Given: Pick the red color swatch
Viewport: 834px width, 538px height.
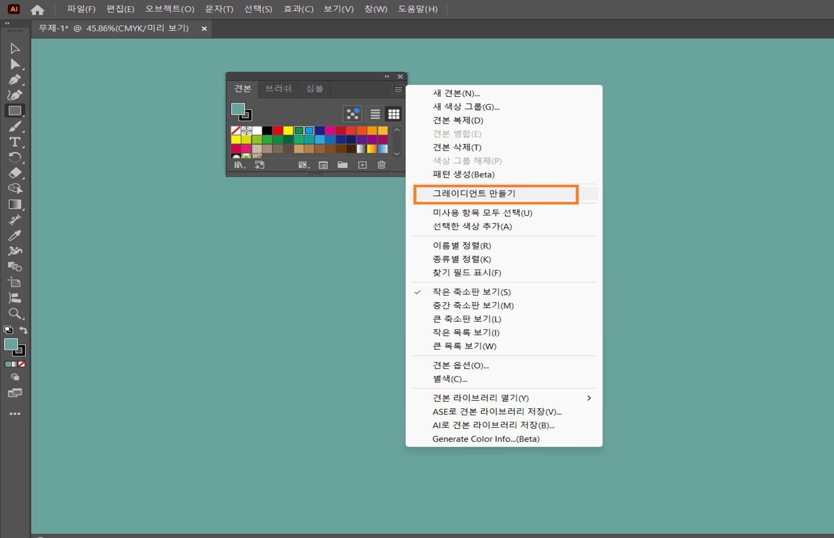Looking at the screenshot, I should coord(278,131).
